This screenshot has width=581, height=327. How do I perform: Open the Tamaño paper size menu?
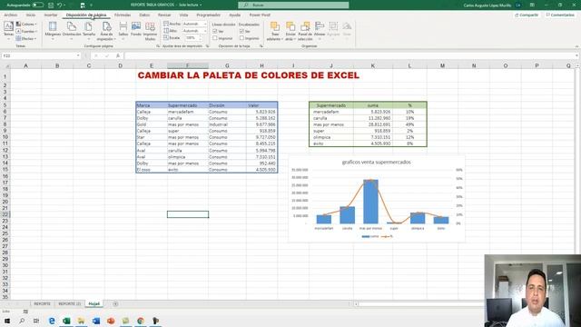pos(89,30)
